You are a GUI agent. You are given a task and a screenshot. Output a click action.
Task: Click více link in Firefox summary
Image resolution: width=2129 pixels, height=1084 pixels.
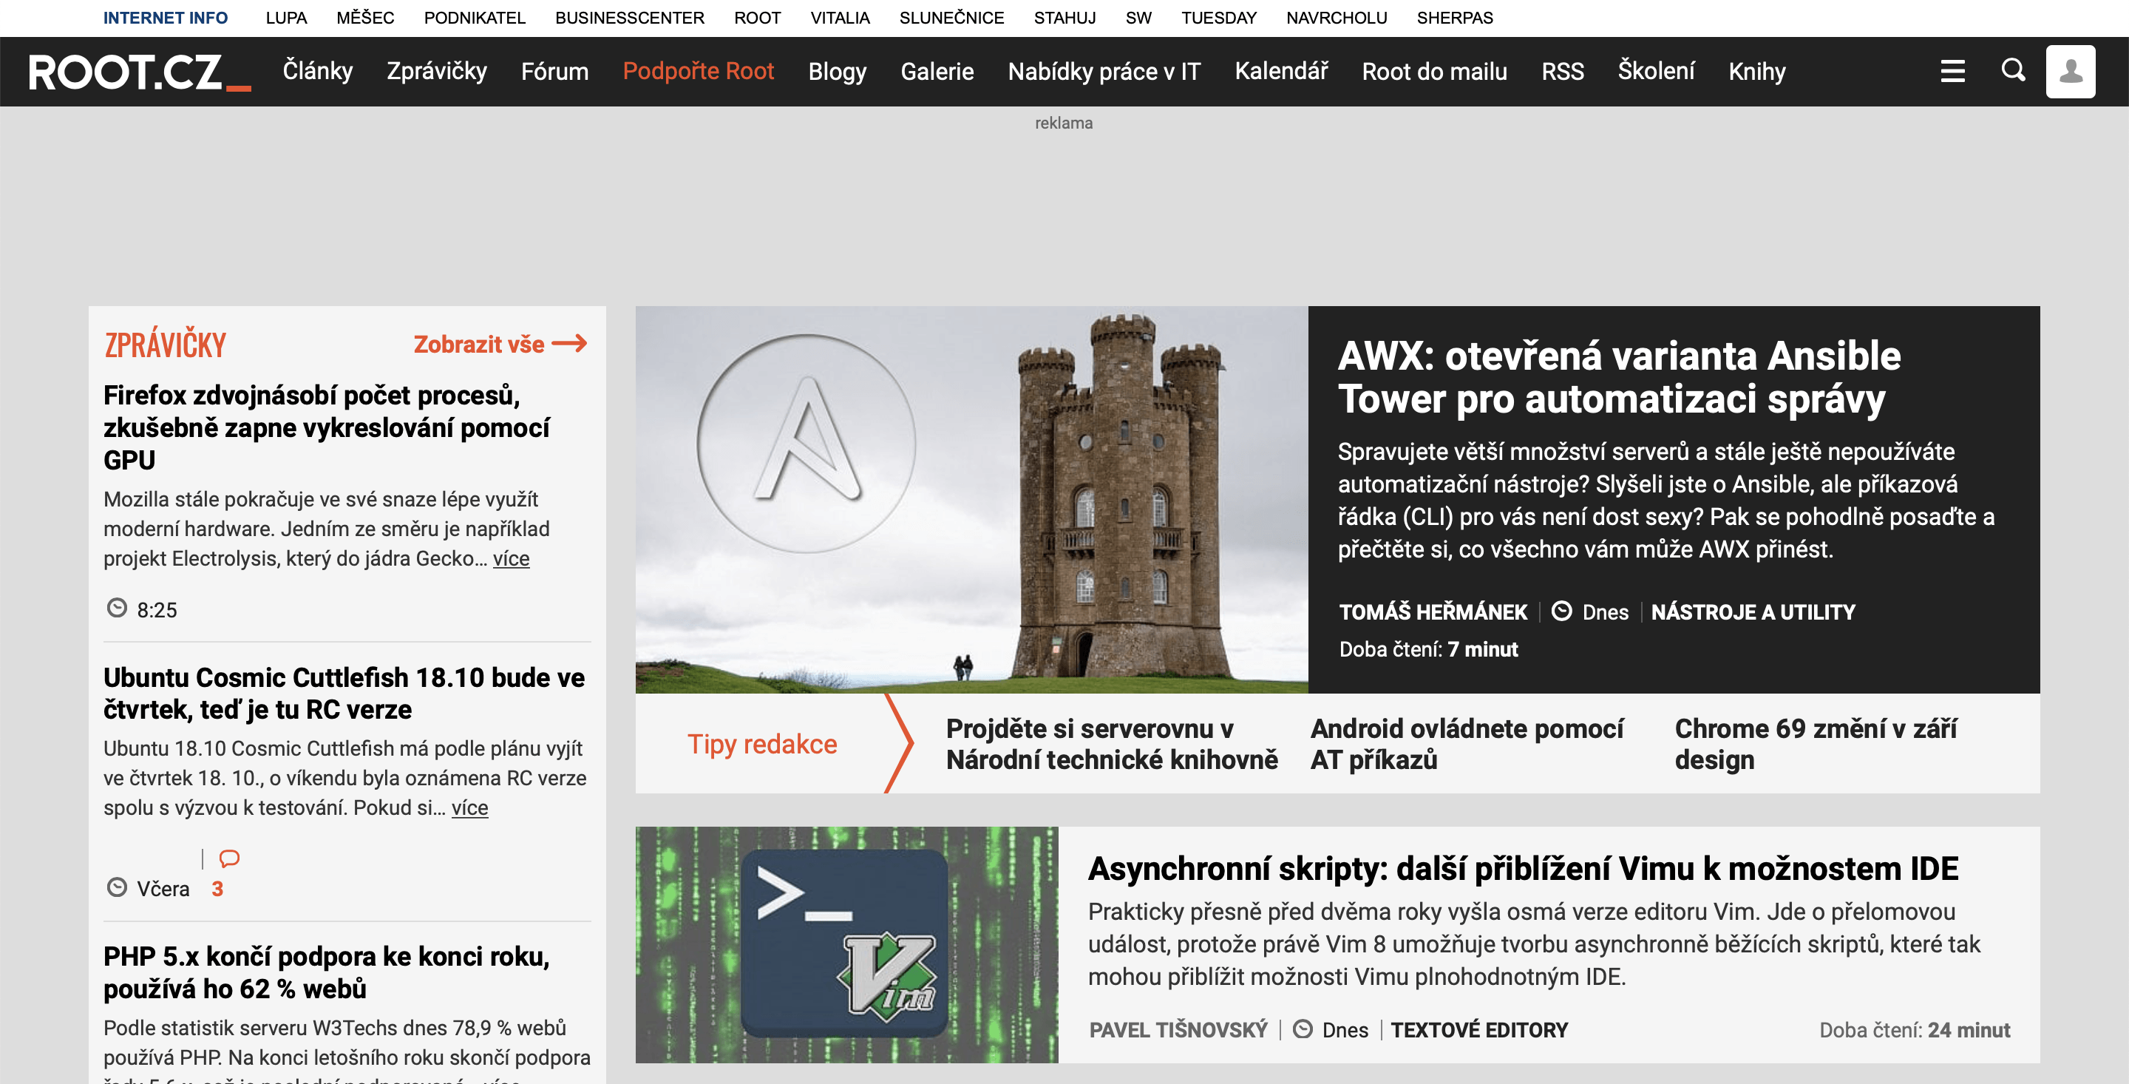pyautogui.click(x=511, y=558)
